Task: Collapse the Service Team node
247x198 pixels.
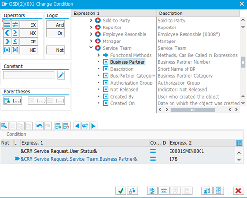Action: point(91,48)
